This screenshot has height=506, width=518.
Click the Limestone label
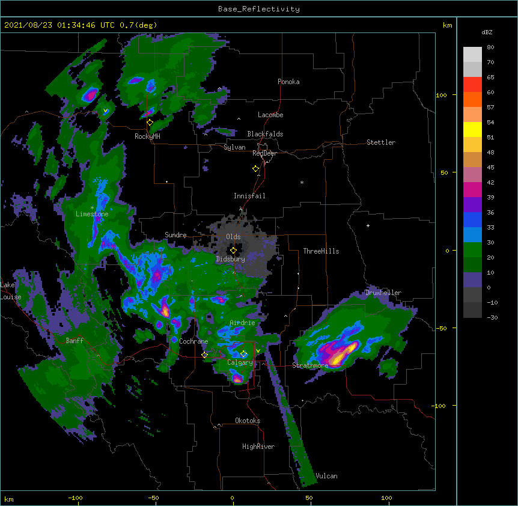92,214
